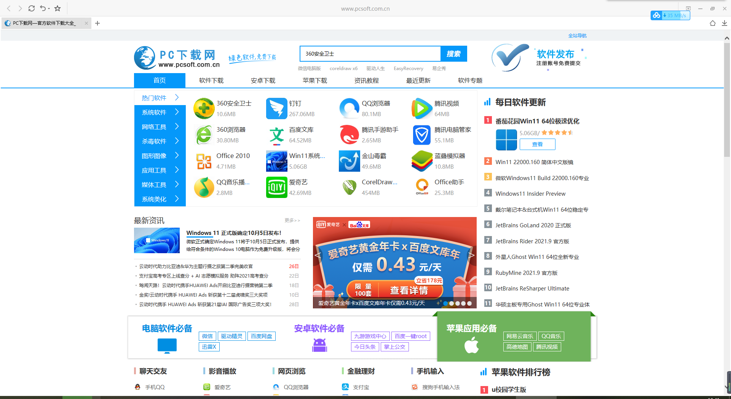Expand the 杀毒软件 category

(x=154, y=141)
